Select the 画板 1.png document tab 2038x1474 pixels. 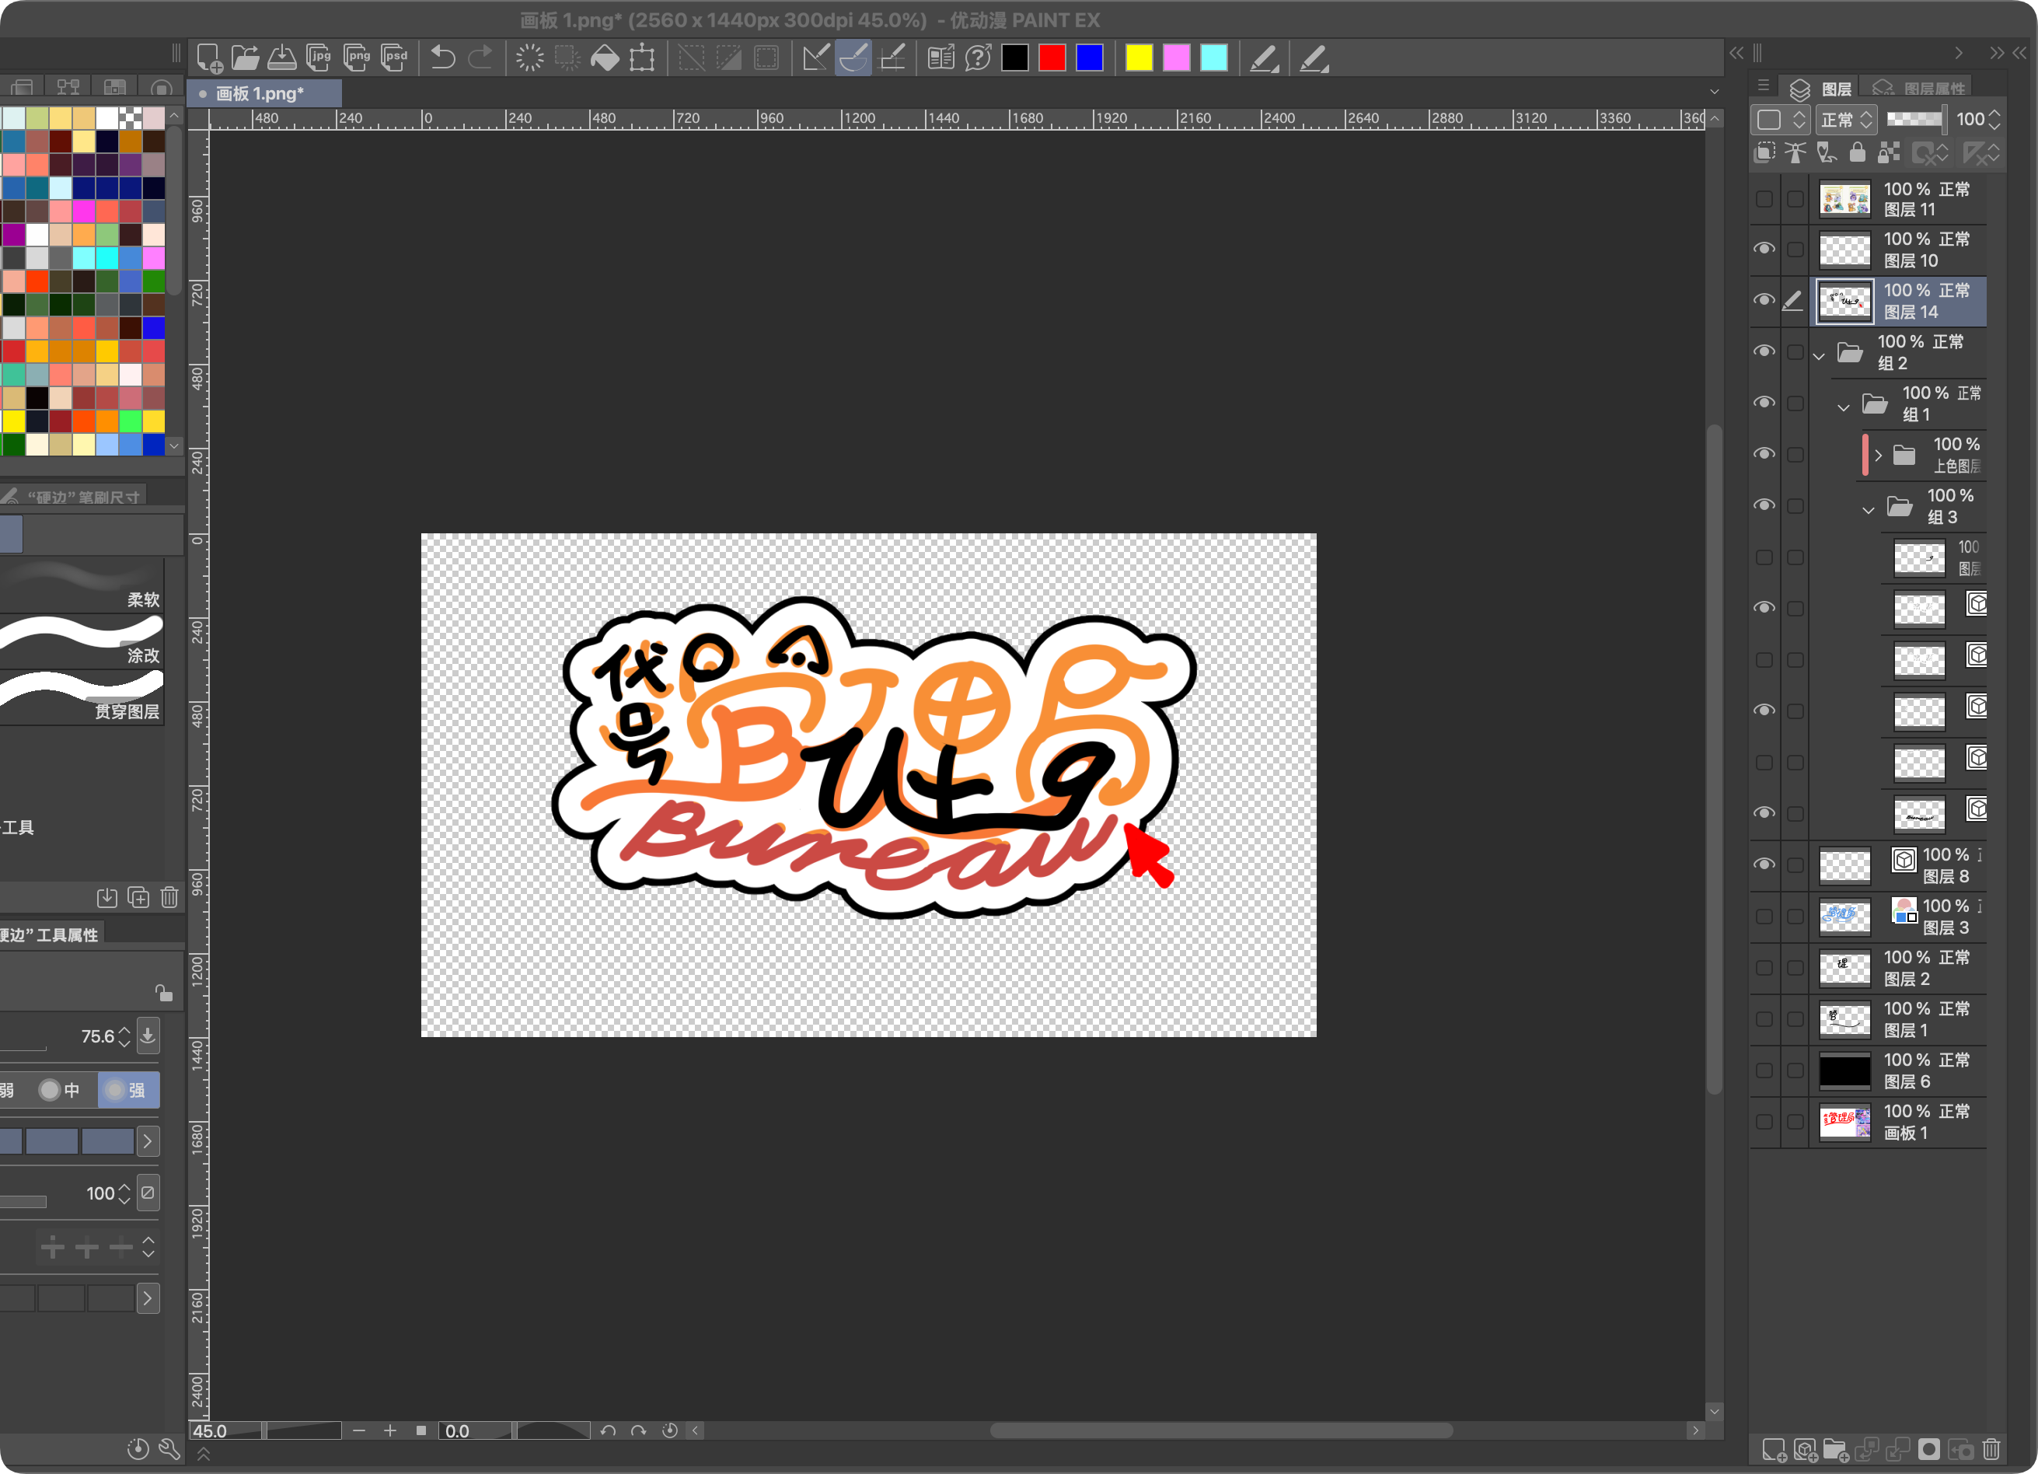point(260,93)
